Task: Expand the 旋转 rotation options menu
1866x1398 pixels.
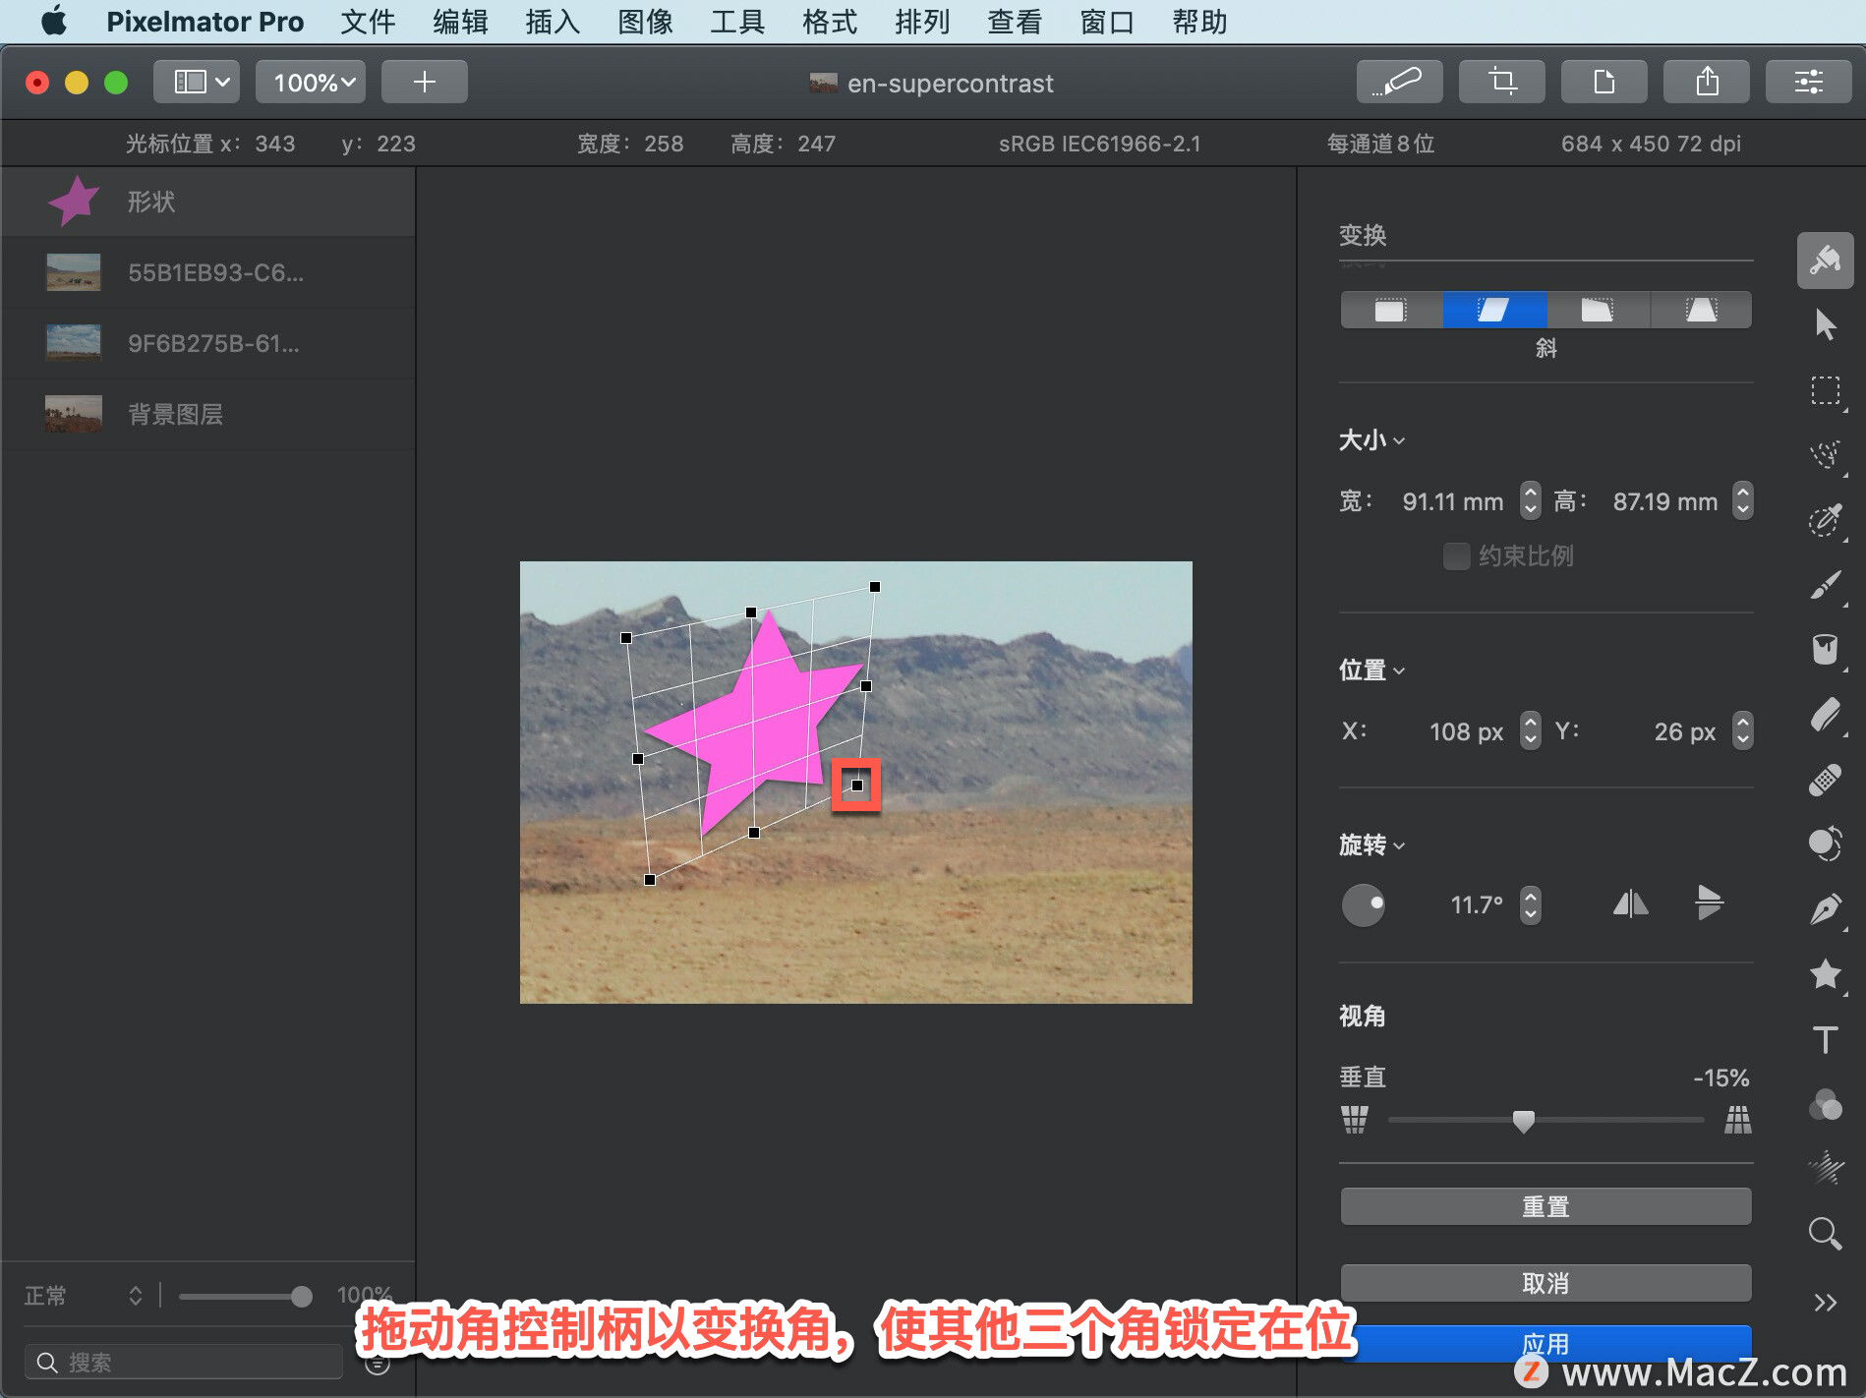Action: click(1371, 845)
